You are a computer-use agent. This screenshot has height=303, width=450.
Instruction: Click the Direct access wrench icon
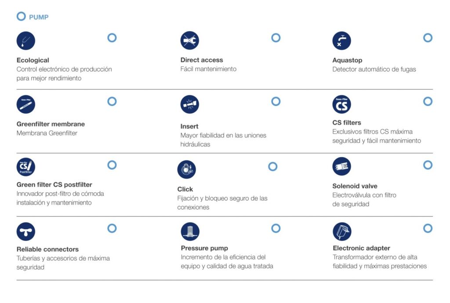[189, 41]
